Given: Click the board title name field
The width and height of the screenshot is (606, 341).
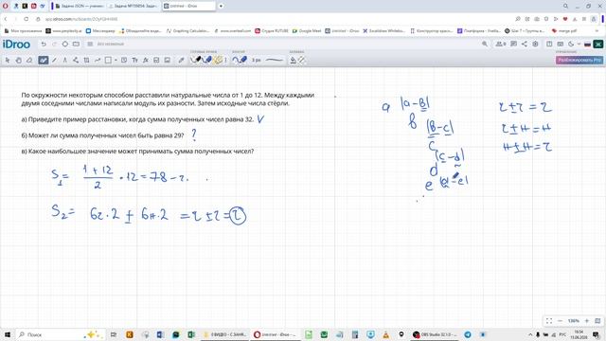Looking at the screenshot, I should [111, 45].
